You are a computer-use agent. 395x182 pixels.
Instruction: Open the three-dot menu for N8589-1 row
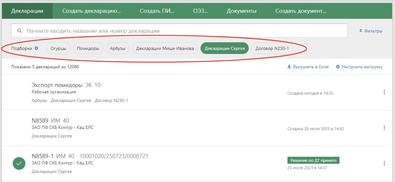(x=384, y=163)
